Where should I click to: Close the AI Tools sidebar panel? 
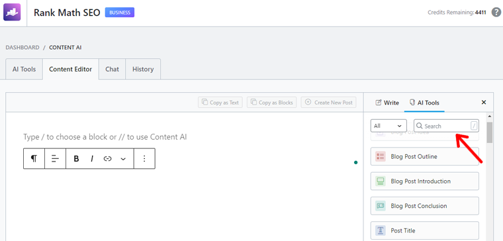[484, 103]
